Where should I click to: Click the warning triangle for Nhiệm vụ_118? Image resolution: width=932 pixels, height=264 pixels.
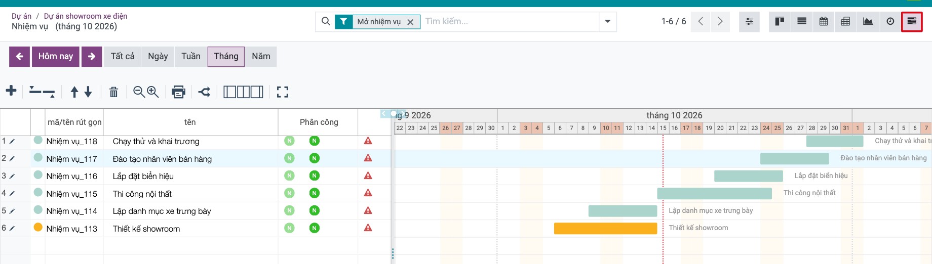(368, 141)
